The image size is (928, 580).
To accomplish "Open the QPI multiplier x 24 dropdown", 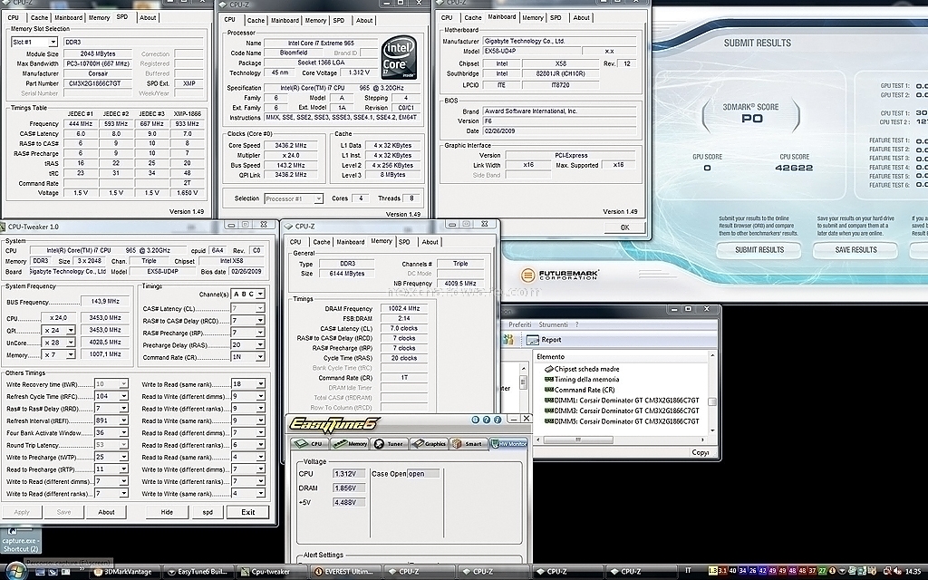I will coord(58,330).
